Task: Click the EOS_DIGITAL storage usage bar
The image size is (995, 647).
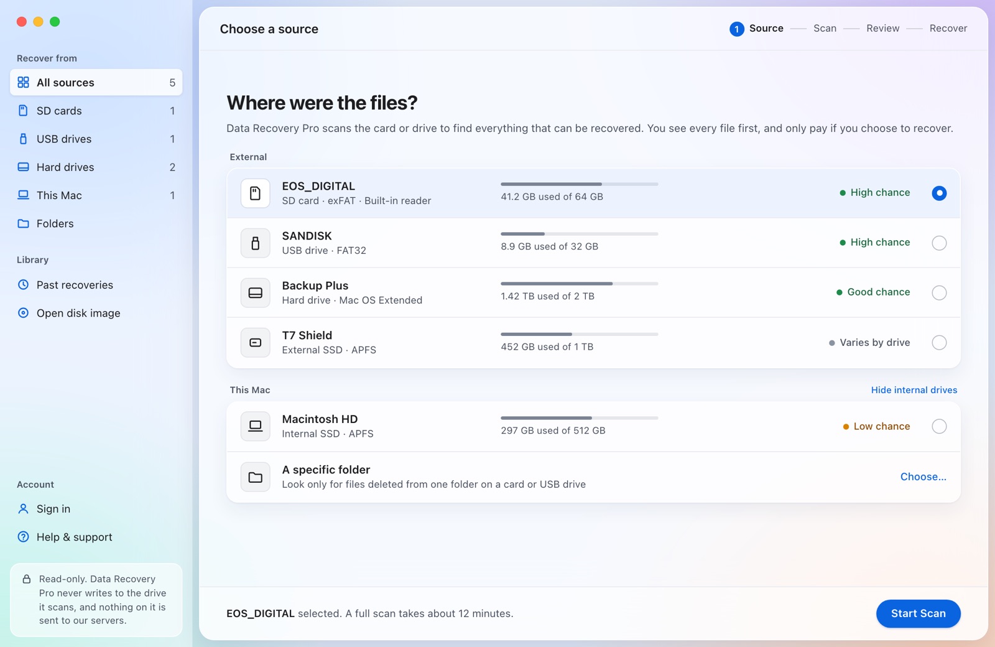Action: pos(579,184)
